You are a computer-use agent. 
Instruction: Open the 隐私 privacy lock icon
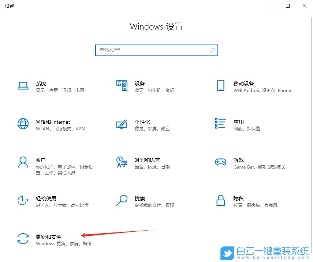coord(220,201)
